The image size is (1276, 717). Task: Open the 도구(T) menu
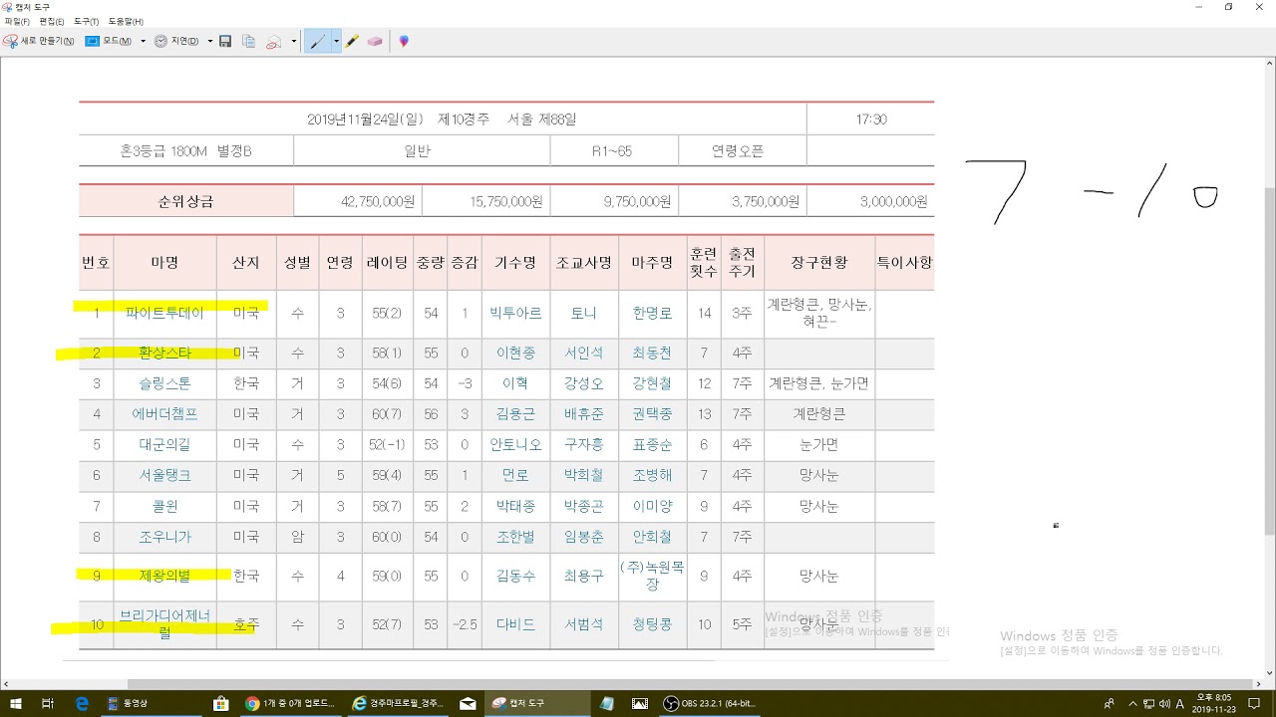87,21
